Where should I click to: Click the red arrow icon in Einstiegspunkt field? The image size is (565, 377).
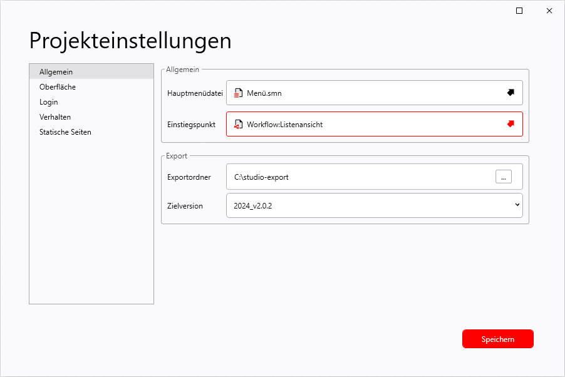click(511, 124)
